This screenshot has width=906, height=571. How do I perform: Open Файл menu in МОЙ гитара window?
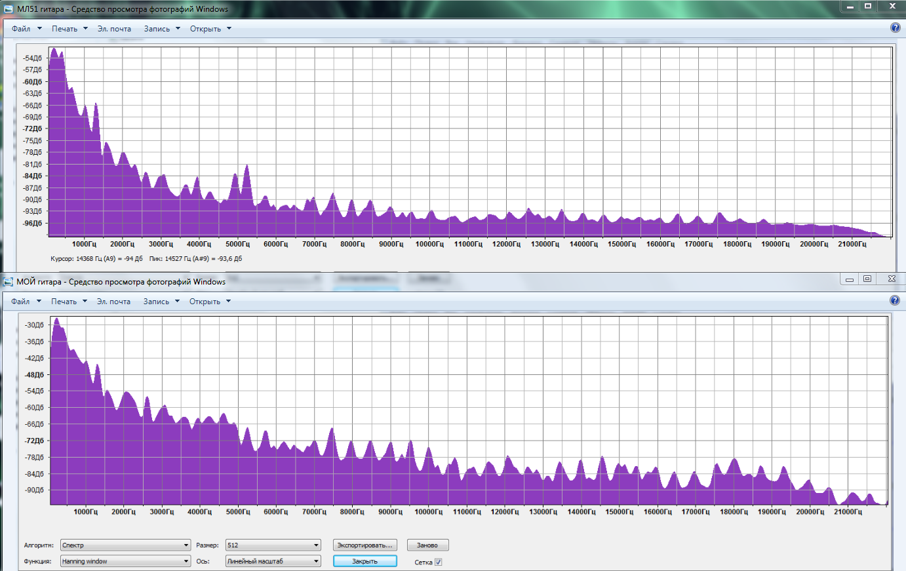coord(26,302)
